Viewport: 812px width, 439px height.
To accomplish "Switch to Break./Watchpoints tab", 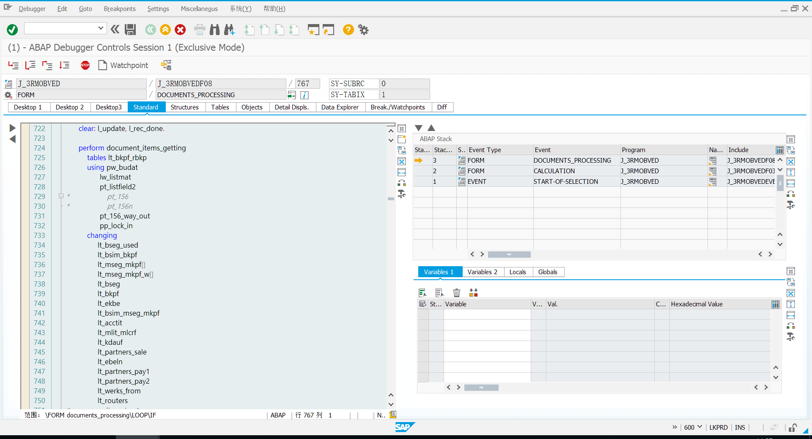I will [398, 107].
